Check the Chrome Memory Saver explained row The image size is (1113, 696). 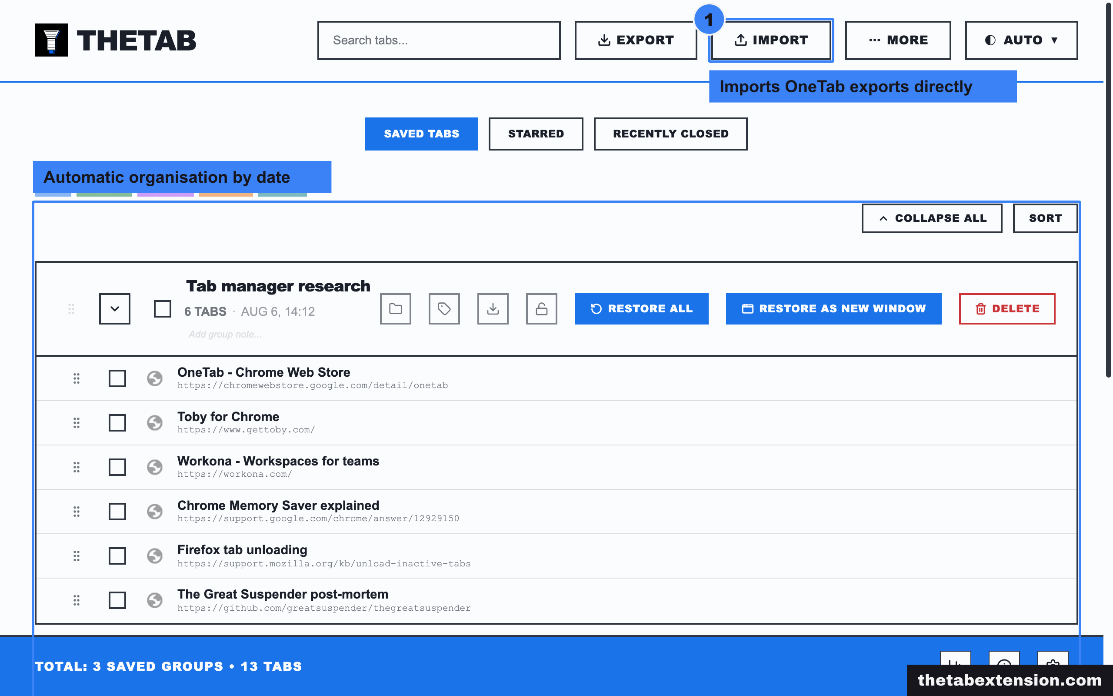tap(117, 512)
